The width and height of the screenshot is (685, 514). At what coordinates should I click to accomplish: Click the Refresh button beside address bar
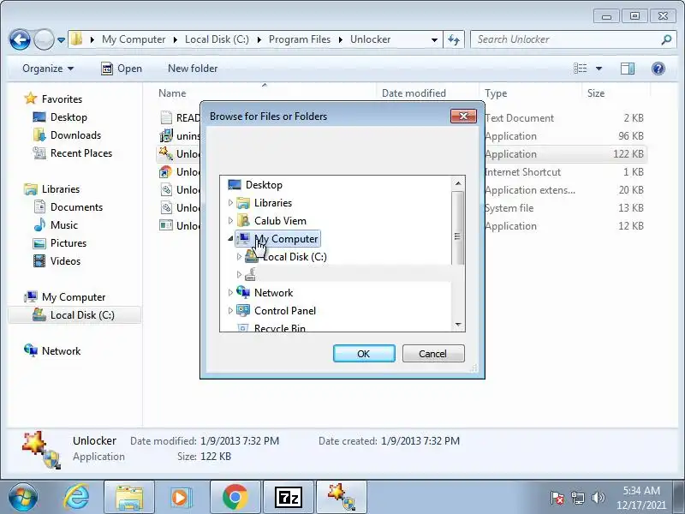tap(454, 39)
